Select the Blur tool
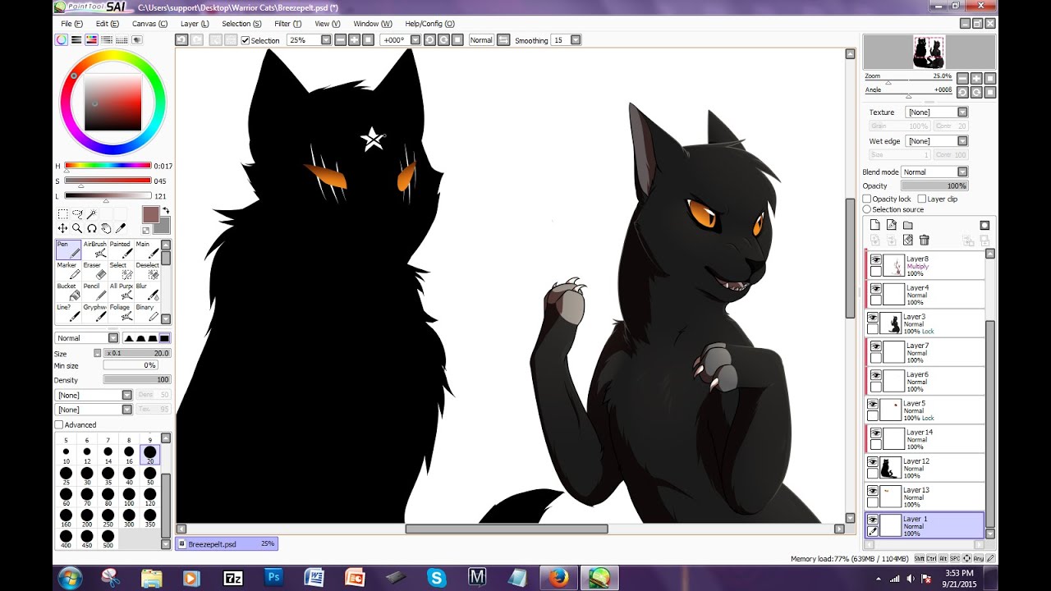This screenshot has height=591, width=1051. [x=147, y=291]
